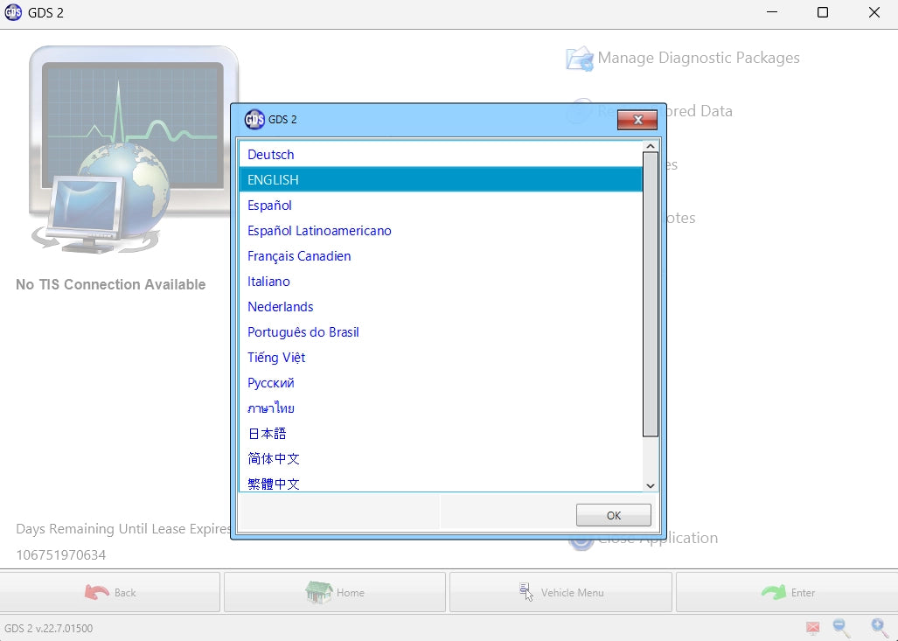Click the language list scroll up arrow
This screenshot has height=641, width=898.
(x=650, y=146)
